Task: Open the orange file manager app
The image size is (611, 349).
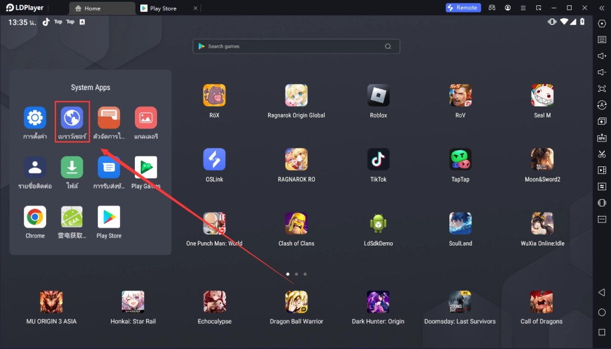Action: click(x=109, y=118)
